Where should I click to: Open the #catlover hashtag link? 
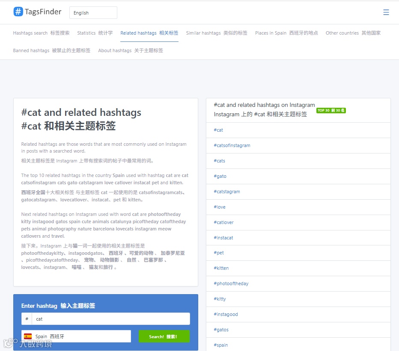(223, 222)
